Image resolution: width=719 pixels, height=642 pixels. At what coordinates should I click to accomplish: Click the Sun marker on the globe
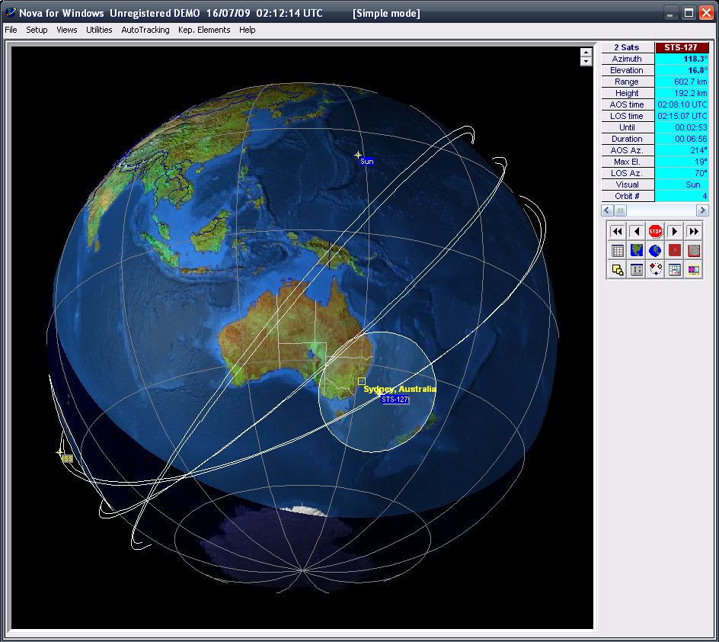pyautogui.click(x=358, y=155)
